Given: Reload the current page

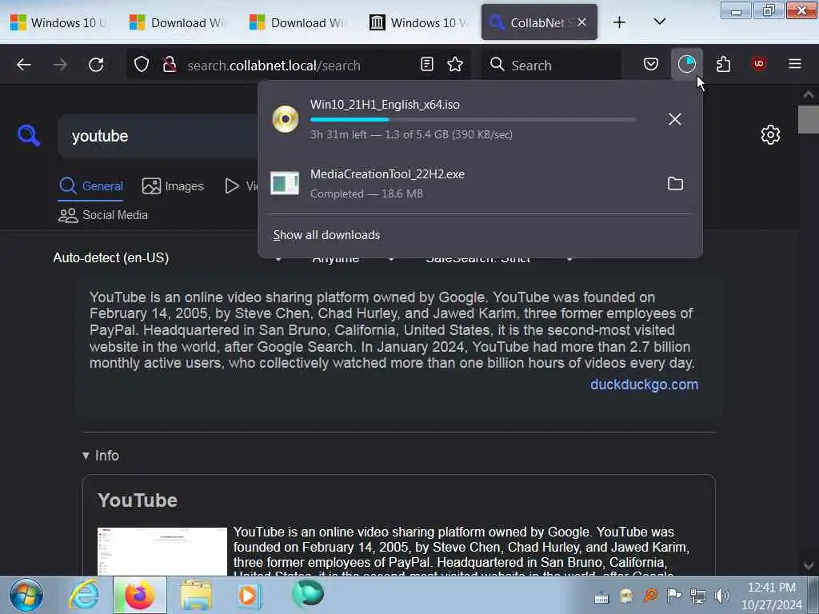Looking at the screenshot, I should point(96,65).
